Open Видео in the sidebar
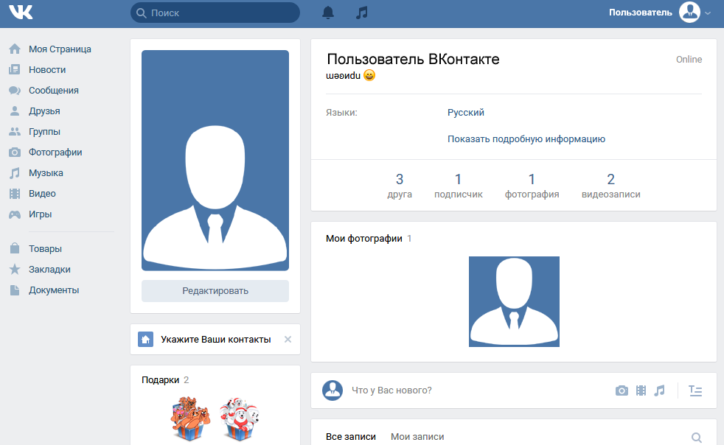 tap(42, 194)
